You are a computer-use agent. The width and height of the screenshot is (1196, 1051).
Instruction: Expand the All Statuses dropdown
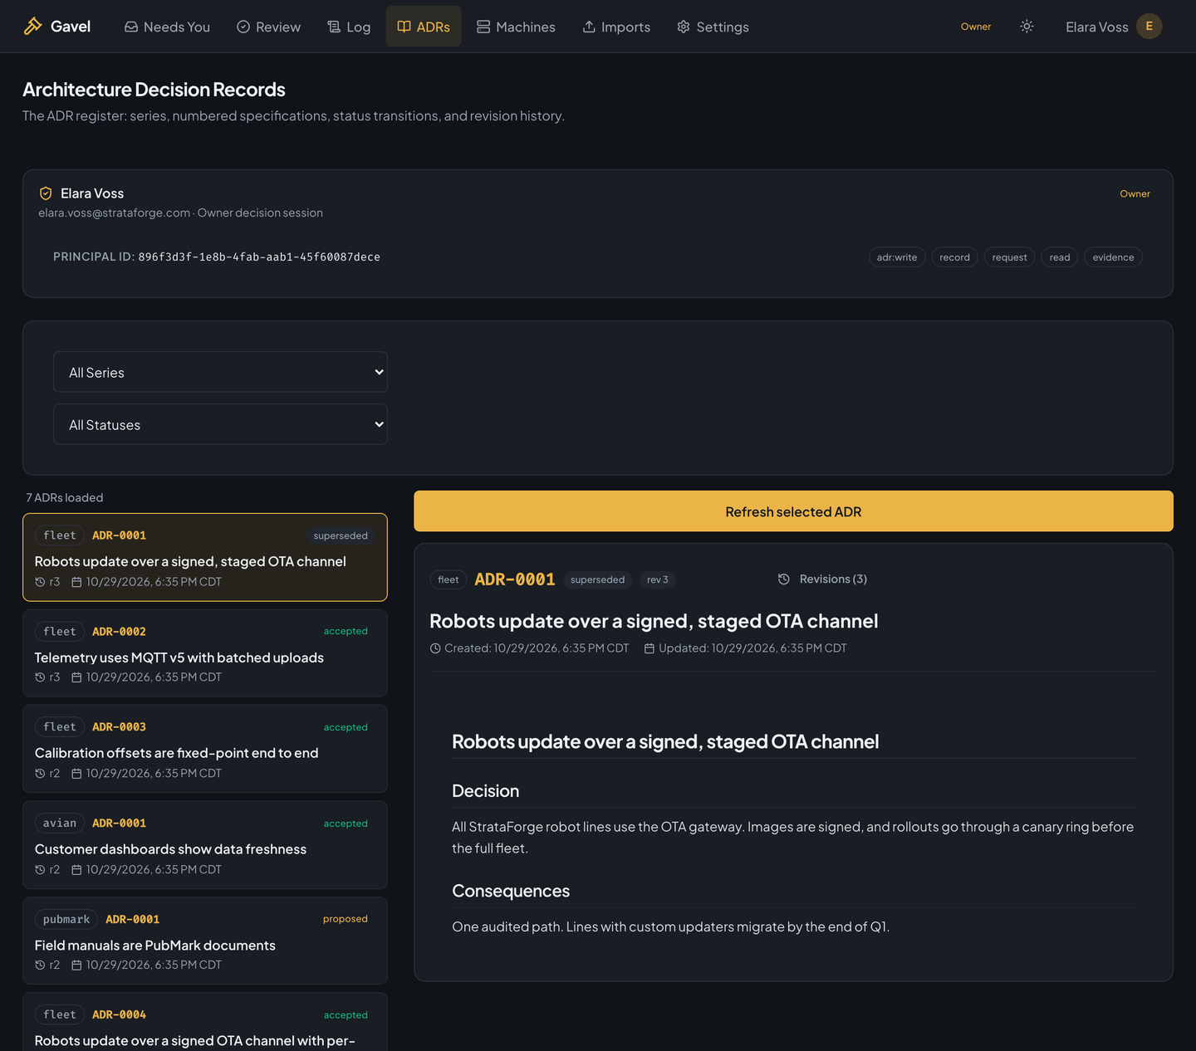pos(220,424)
